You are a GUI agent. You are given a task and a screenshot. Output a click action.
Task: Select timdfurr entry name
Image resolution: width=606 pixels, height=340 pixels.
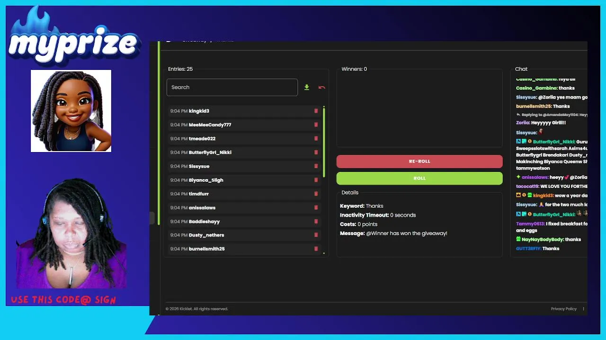pyautogui.click(x=199, y=194)
